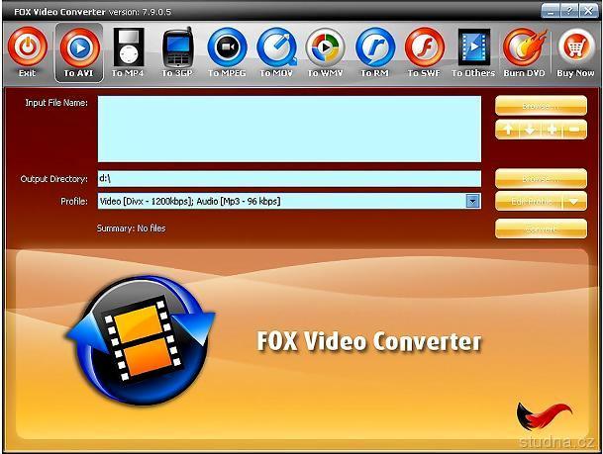This screenshot has height=454, width=603.
Task: Remove a file with minus button
Action: [x=575, y=130]
